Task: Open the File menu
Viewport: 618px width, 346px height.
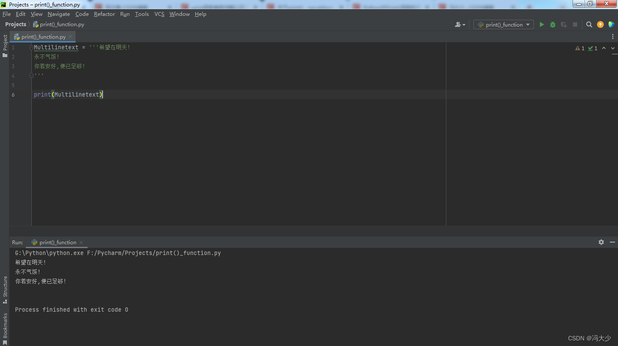Action: point(6,14)
